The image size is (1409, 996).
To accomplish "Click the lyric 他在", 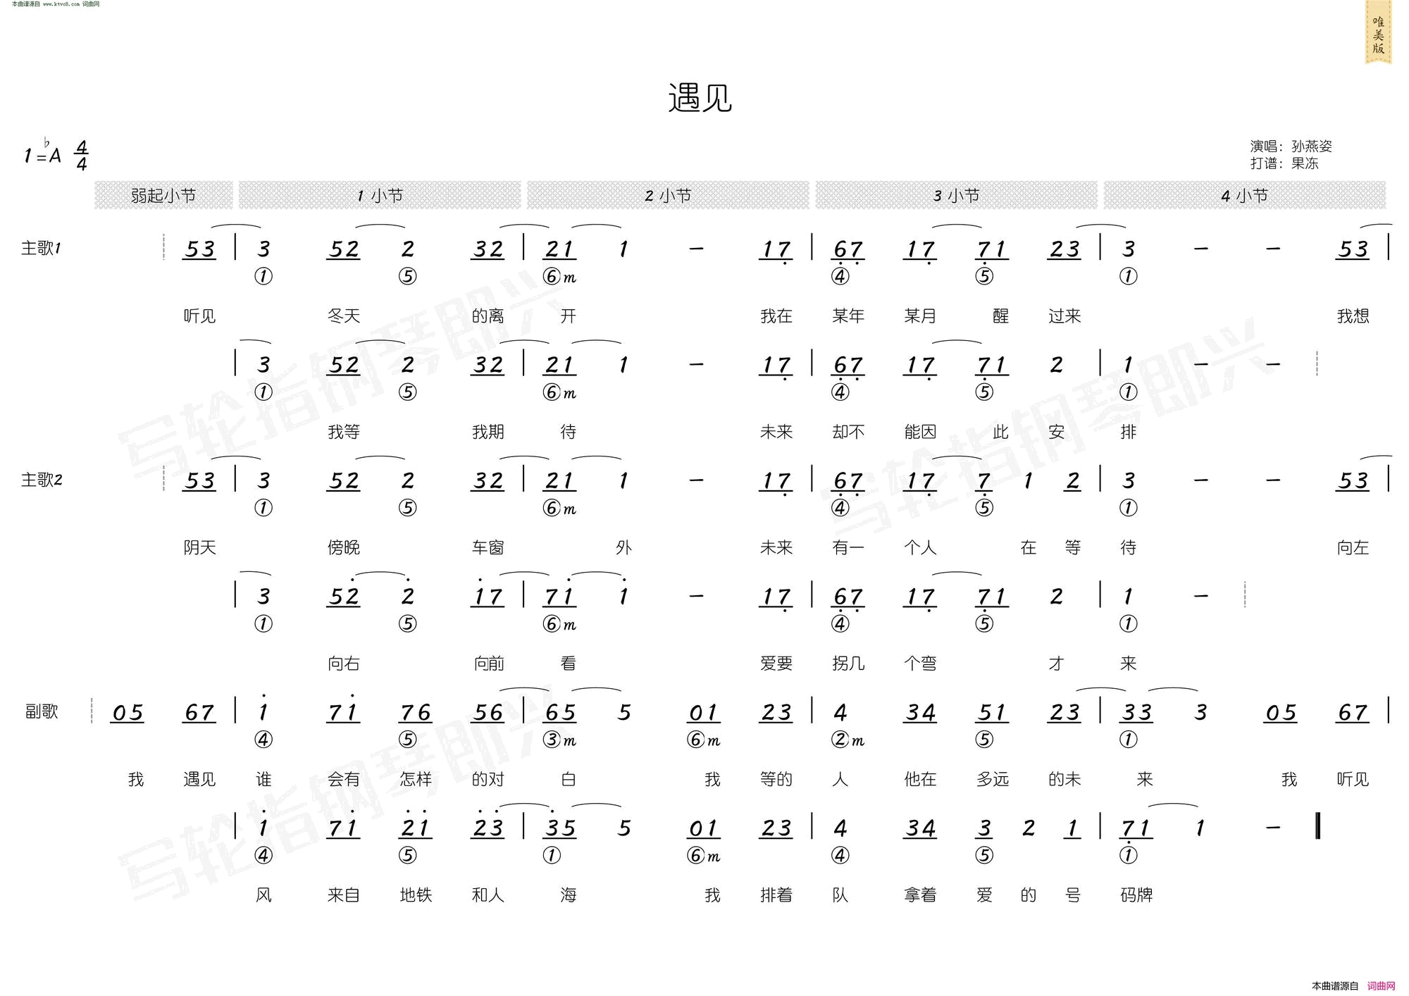I will click(920, 779).
